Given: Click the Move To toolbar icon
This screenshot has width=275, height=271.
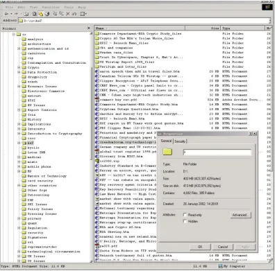Looking at the screenshot, I should point(55,14).
